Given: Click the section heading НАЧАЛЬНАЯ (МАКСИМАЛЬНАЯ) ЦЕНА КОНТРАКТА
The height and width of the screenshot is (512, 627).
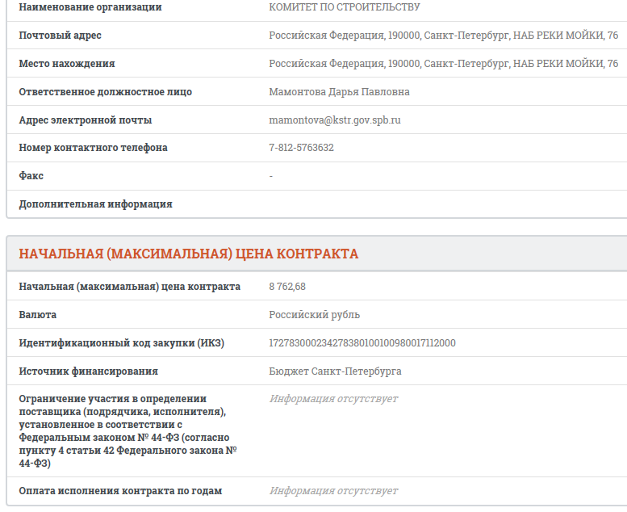Looking at the screenshot, I should (188, 254).
